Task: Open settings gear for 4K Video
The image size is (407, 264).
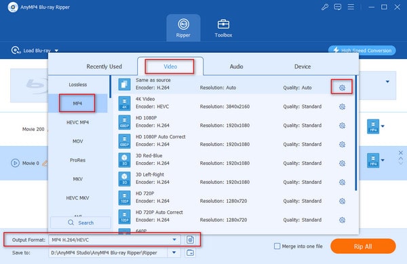Action: [342, 107]
